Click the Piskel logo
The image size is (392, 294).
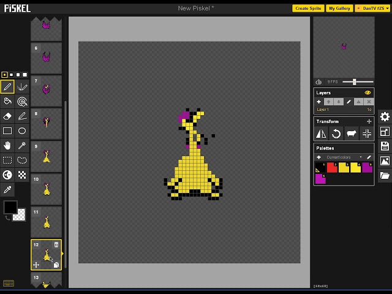(x=17, y=9)
